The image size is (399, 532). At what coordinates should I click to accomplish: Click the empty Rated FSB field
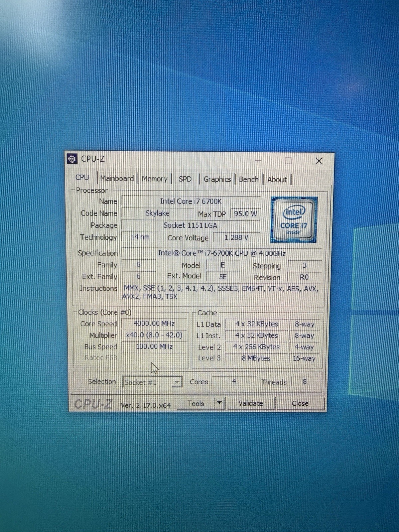tap(155, 358)
